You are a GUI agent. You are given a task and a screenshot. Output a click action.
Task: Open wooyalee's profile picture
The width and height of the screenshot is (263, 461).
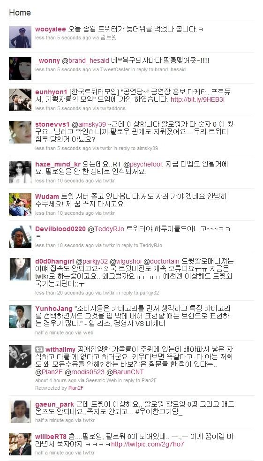[20, 37]
